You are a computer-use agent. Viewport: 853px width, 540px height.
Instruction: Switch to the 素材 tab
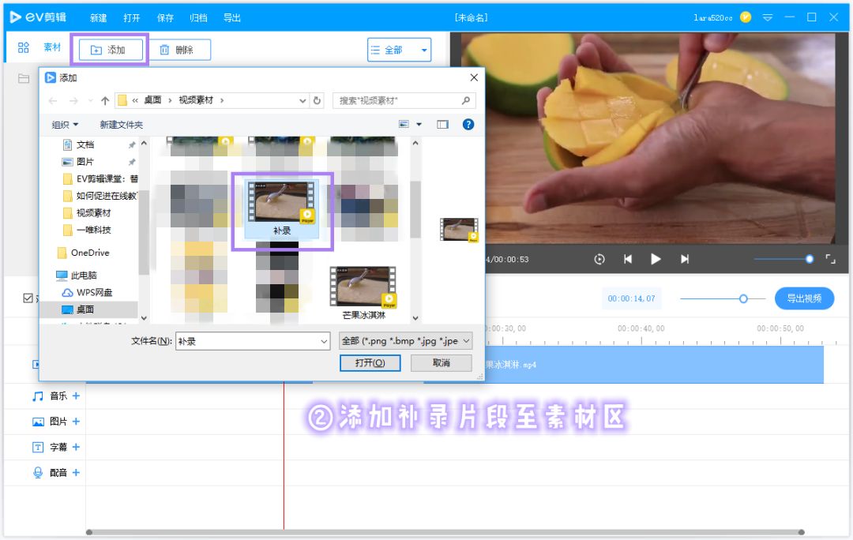[x=51, y=47]
